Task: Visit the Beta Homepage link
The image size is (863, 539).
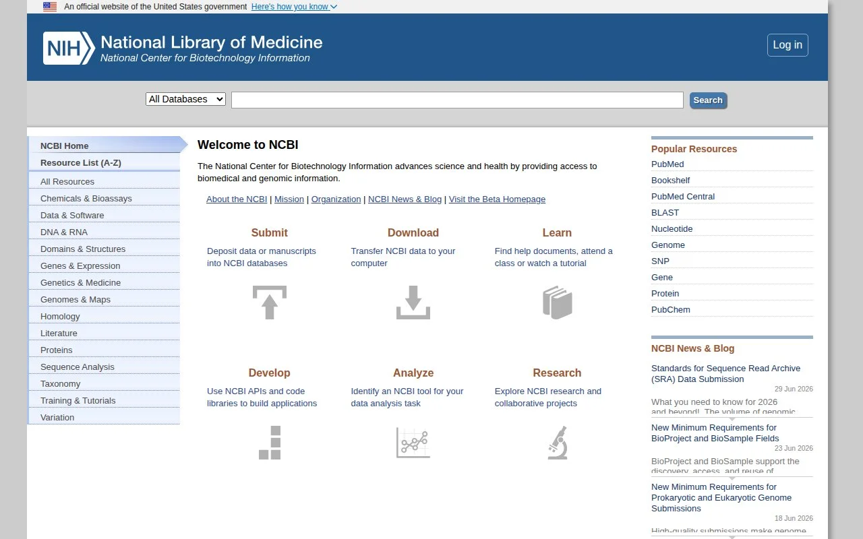Action: (x=497, y=199)
